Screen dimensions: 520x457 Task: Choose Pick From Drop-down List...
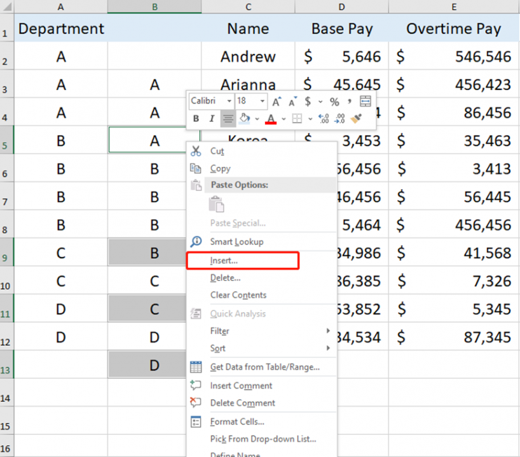[x=262, y=439]
